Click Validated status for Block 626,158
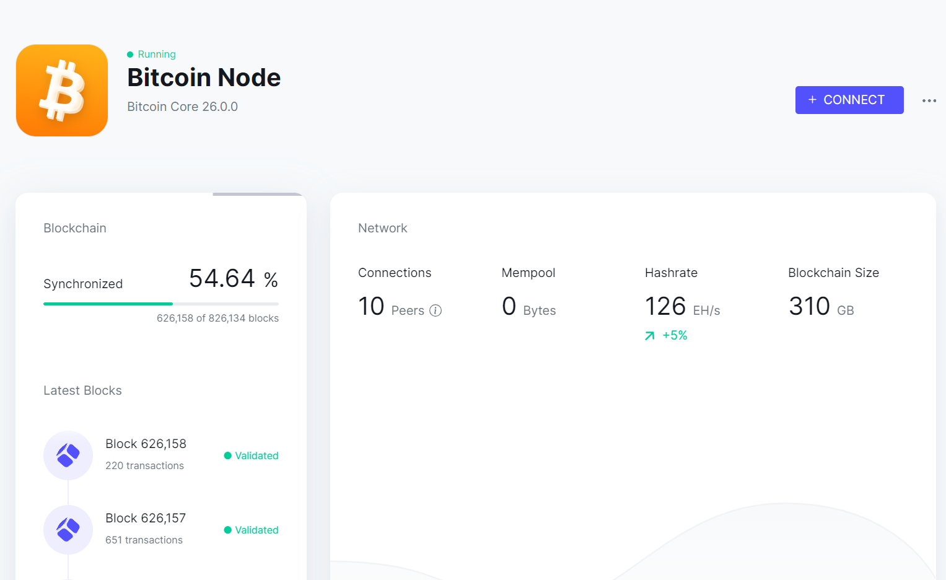 coord(251,455)
